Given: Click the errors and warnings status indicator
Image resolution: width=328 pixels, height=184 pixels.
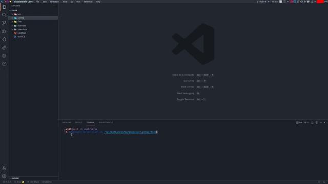Looking at the screenshot, I should point(7,182).
